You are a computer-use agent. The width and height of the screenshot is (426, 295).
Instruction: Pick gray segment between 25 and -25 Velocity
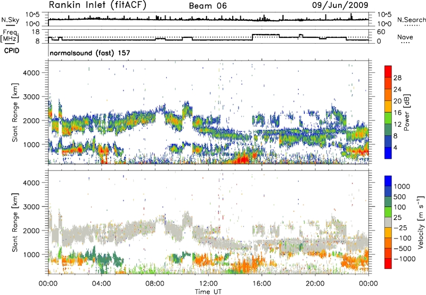click(x=388, y=222)
